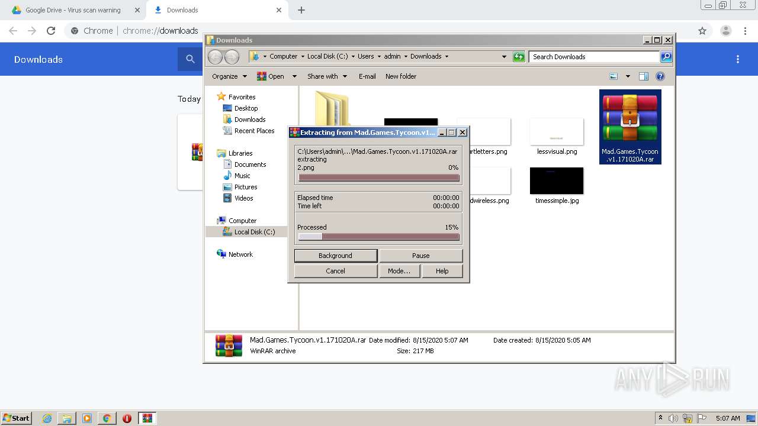Expand the address bar history dropdown
This screenshot has height=426, width=758.
504,57
